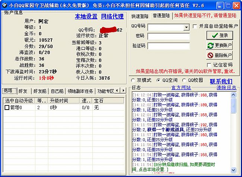Click the 速.. column header
This screenshot has width=242, height=177.
[x=86, y=101]
